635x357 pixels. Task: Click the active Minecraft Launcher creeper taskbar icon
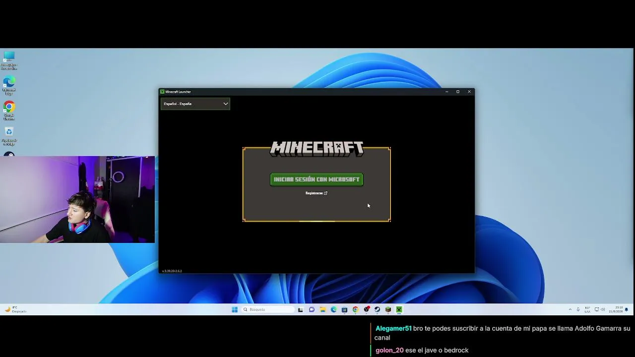pyautogui.click(x=399, y=309)
